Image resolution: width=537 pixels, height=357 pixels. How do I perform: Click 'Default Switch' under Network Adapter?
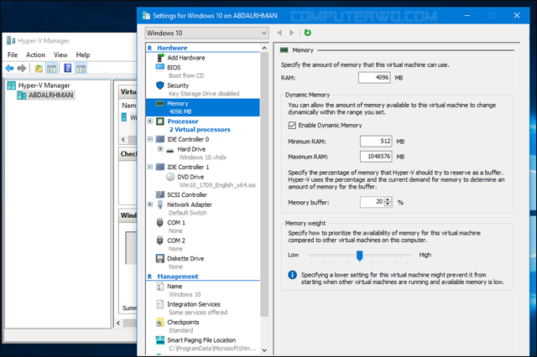pos(188,213)
